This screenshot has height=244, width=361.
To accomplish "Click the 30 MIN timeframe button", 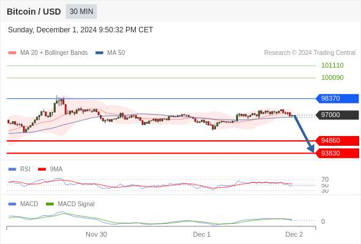I will pos(81,12).
